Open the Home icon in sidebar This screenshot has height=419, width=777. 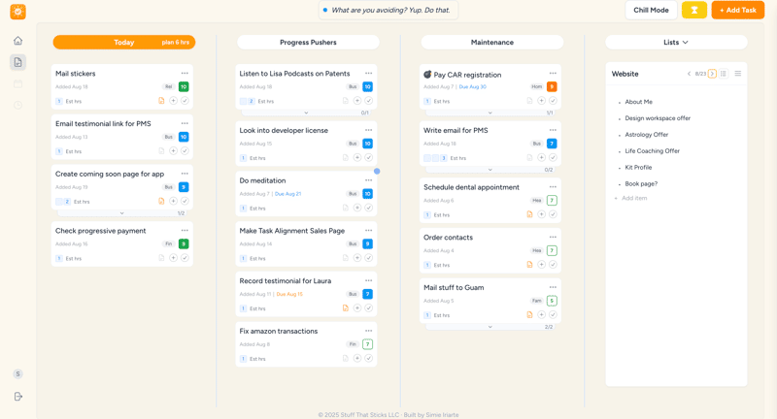17,41
